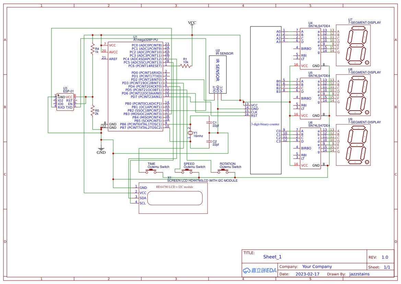Click the OUT pin label on IR sensor
The width and height of the screenshot is (401, 284).
pos(214,89)
